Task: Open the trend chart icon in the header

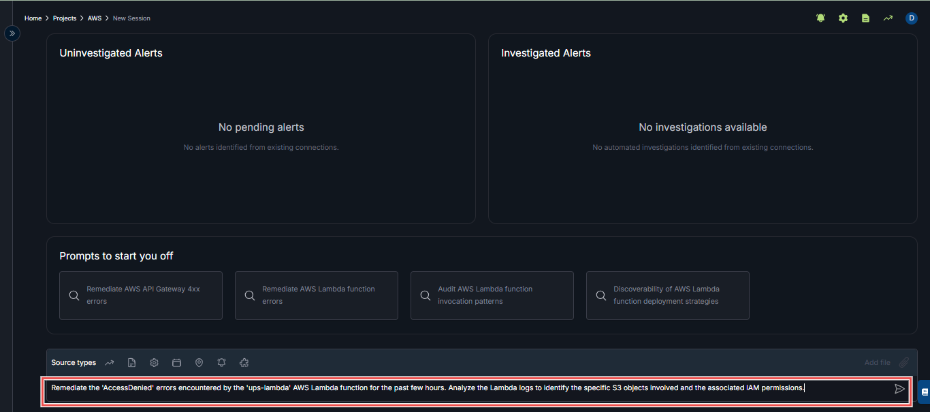Action: 888,18
